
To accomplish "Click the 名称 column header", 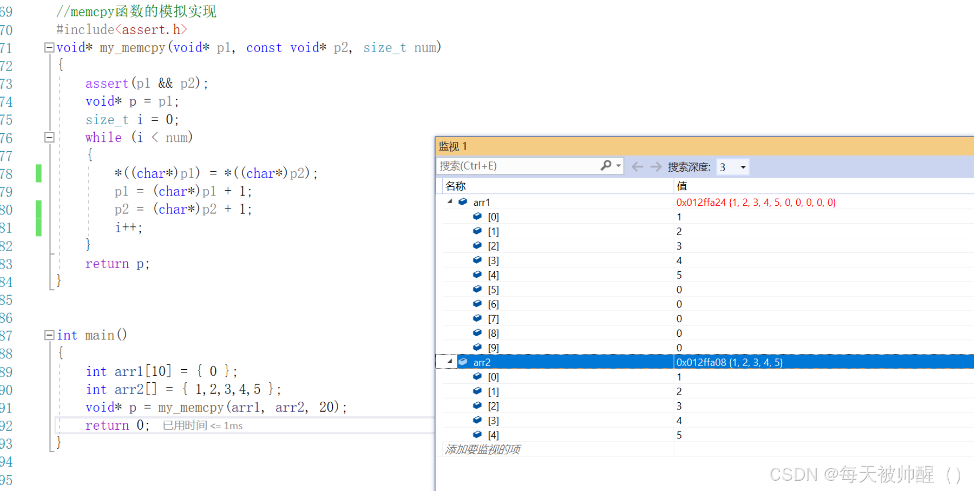I will [455, 185].
